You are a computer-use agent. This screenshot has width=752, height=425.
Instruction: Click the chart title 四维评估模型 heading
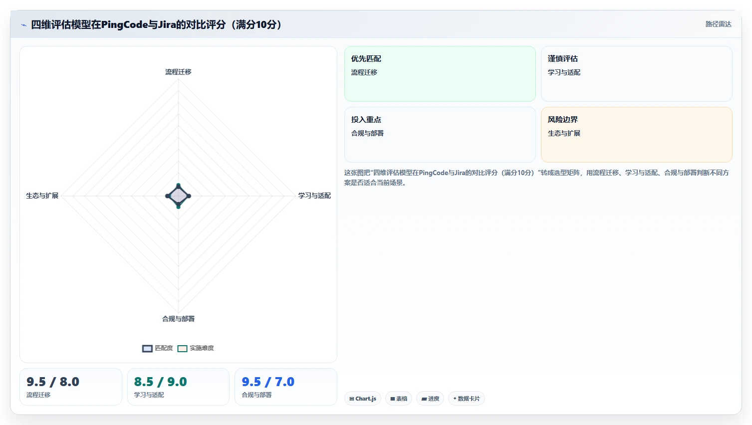158,24
